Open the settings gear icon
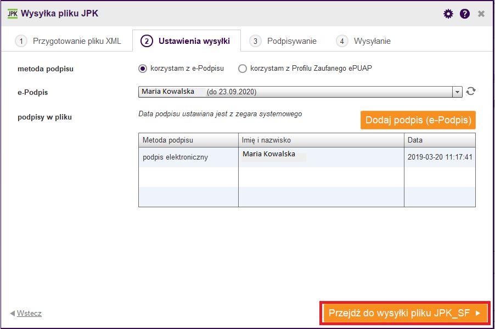The width and height of the screenshot is (495, 329). (x=448, y=14)
